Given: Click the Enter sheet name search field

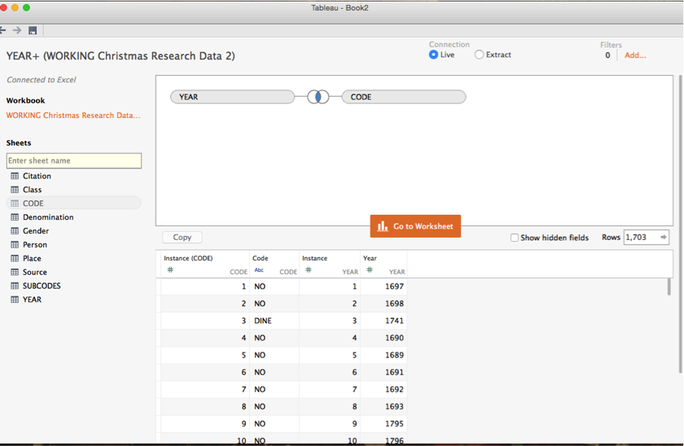Looking at the screenshot, I should click(74, 160).
